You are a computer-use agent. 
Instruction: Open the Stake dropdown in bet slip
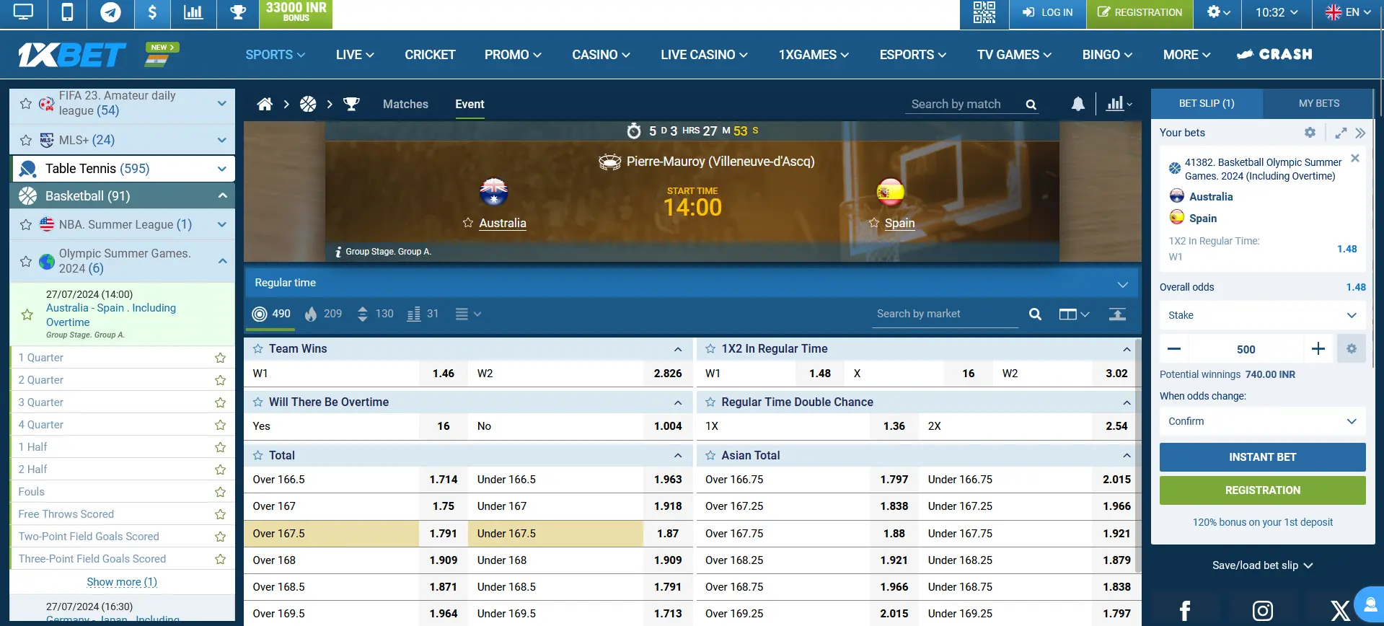pos(1262,315)
